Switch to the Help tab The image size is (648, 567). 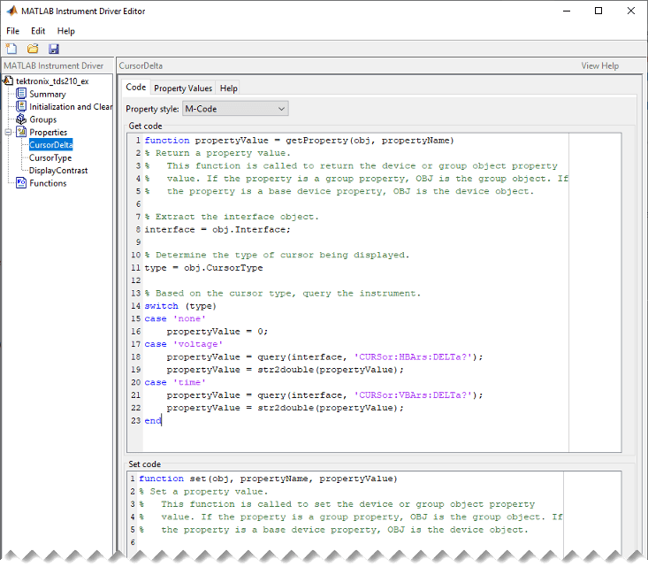229,88
